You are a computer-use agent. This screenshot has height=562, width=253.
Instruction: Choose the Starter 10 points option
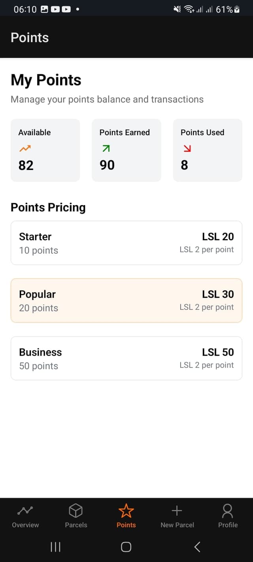click(126, 243)
